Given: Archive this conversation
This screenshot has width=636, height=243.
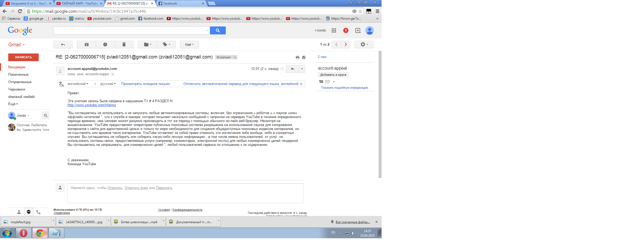Looking at the screenshot, I should (87, 44).
